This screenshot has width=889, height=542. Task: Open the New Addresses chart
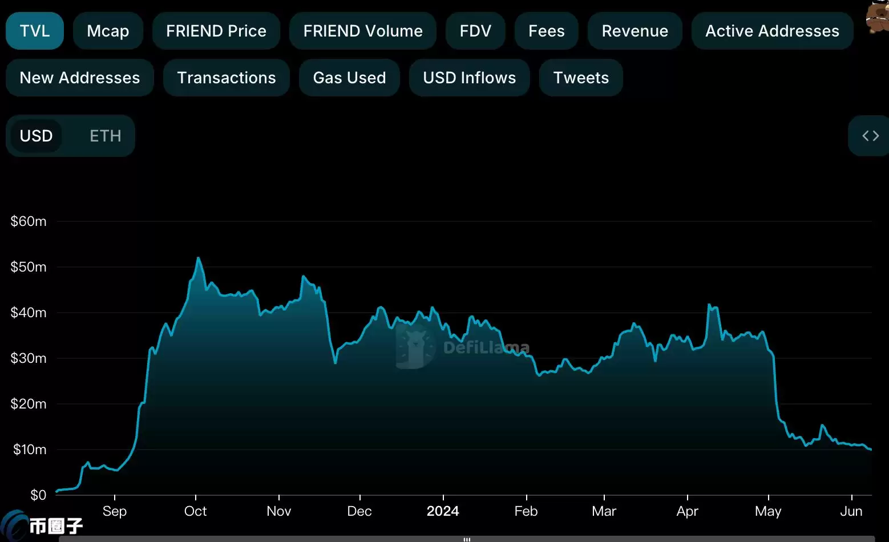[x=79, y=78]
